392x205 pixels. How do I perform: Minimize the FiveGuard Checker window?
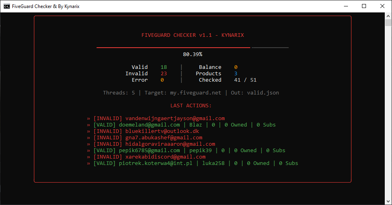point(346,6)
